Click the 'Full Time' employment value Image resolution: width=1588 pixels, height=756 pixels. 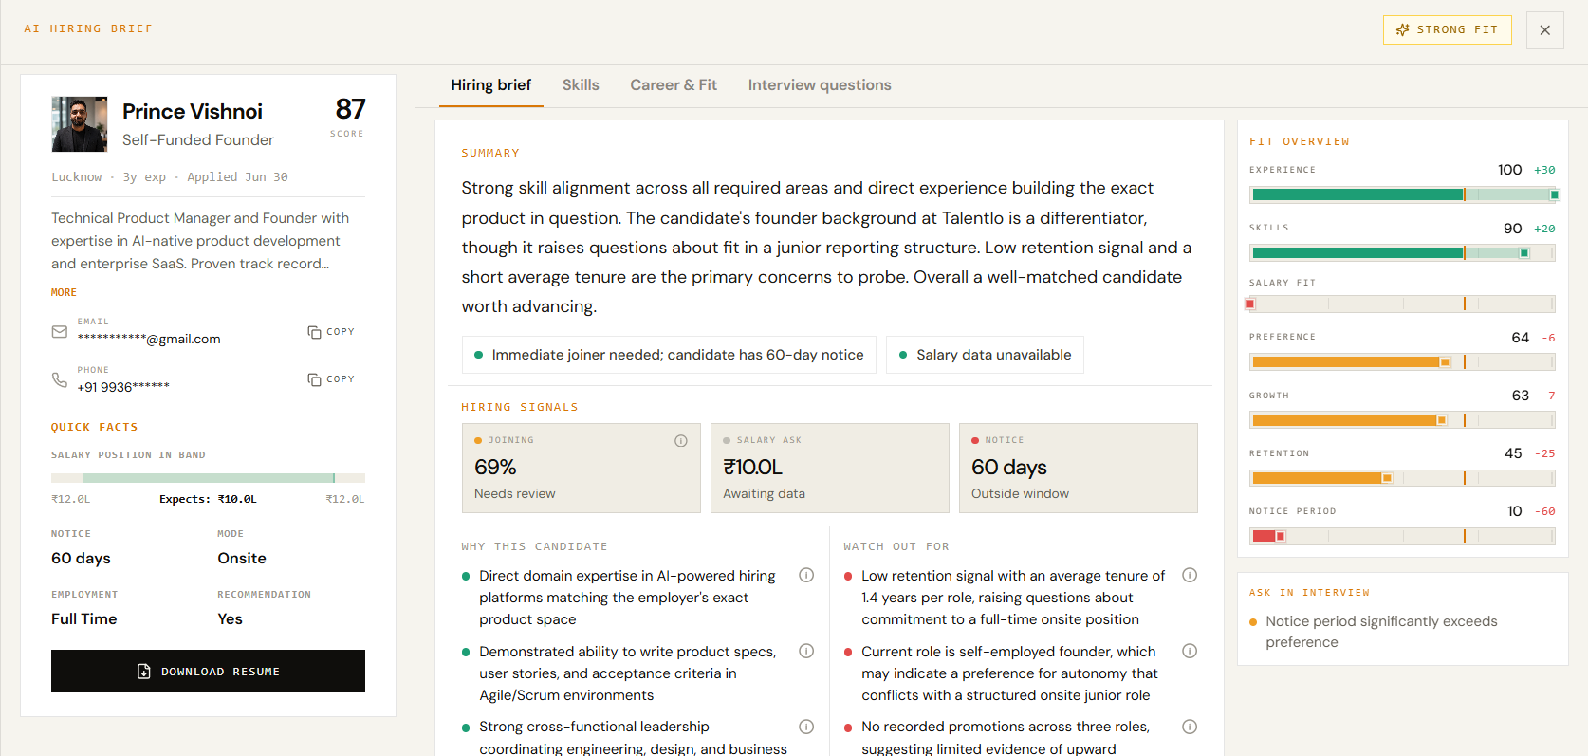(x=84, y=619)
